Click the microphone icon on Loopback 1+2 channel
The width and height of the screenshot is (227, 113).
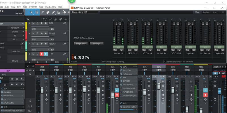(220, 73)
